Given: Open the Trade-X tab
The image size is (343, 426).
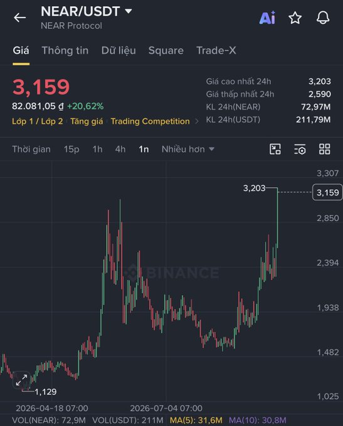Looking at the screenshot, I should pyautogui.click(x=216, y=51).
